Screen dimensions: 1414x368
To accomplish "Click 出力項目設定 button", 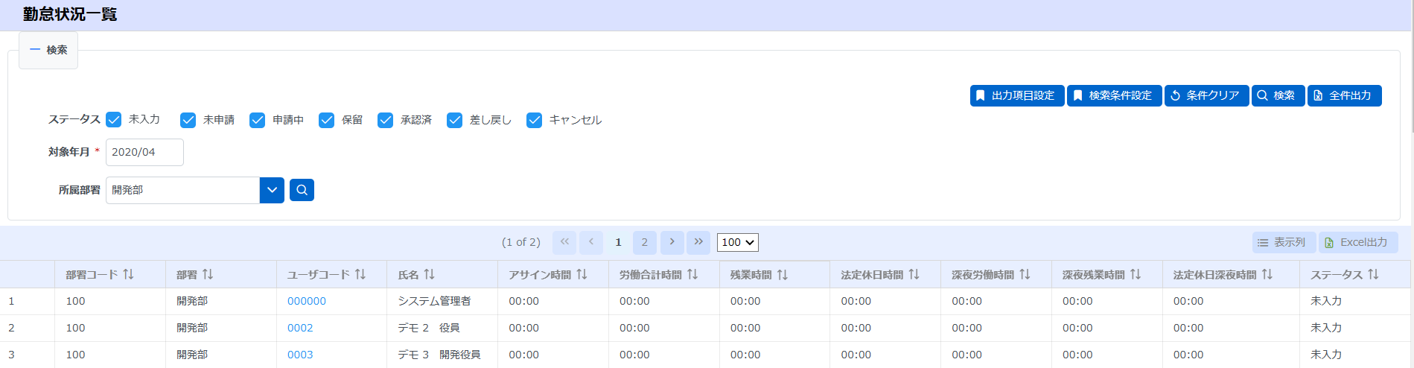I will [x=1017, y=95].
